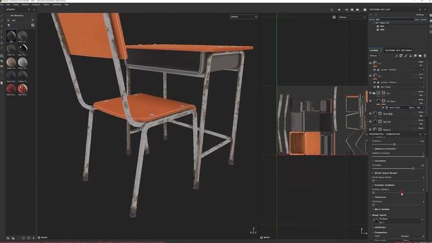Click the Texture image input thumbnail icon
Screen dimensions: 432x243
(x=375, y=220)
